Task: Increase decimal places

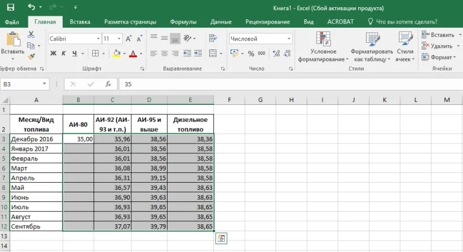Action: (x=276, y=54)
